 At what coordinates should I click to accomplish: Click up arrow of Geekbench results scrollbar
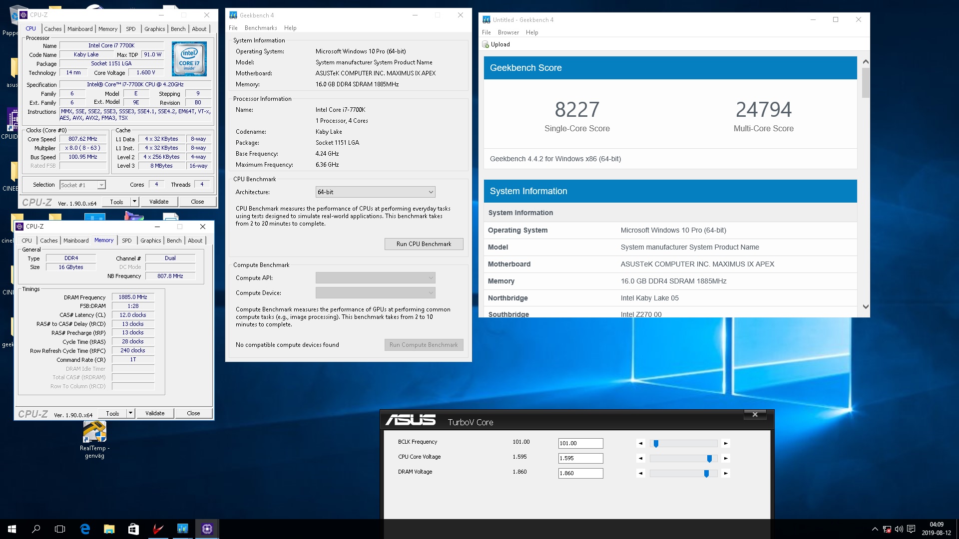tap(866, 61)
